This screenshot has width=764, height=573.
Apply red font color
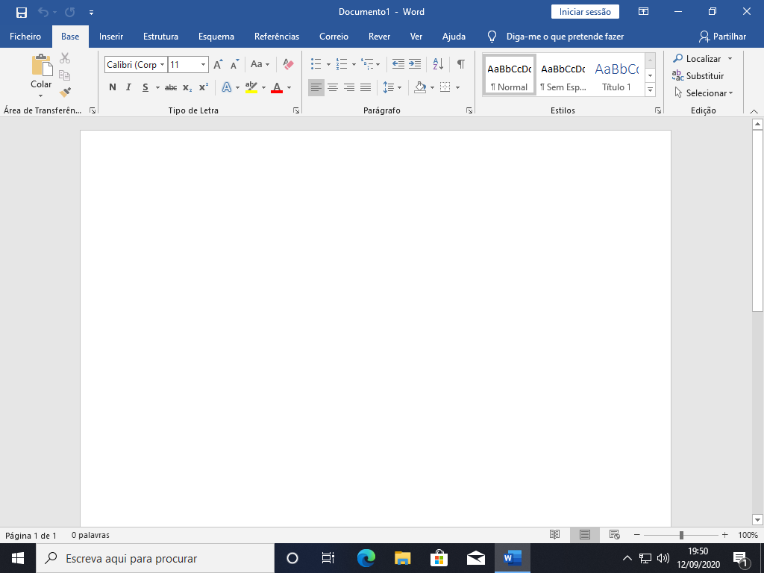tap(277, 88)
